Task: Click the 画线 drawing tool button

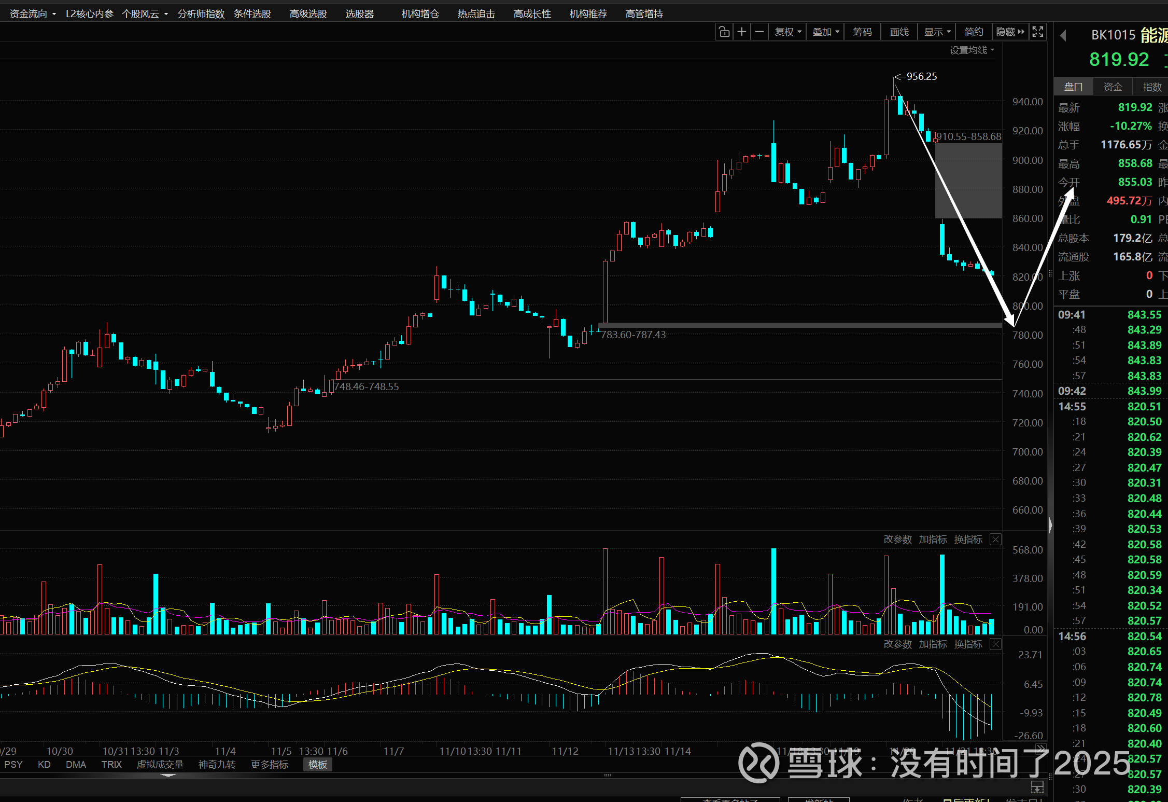Action: click(x=899, y=32)
